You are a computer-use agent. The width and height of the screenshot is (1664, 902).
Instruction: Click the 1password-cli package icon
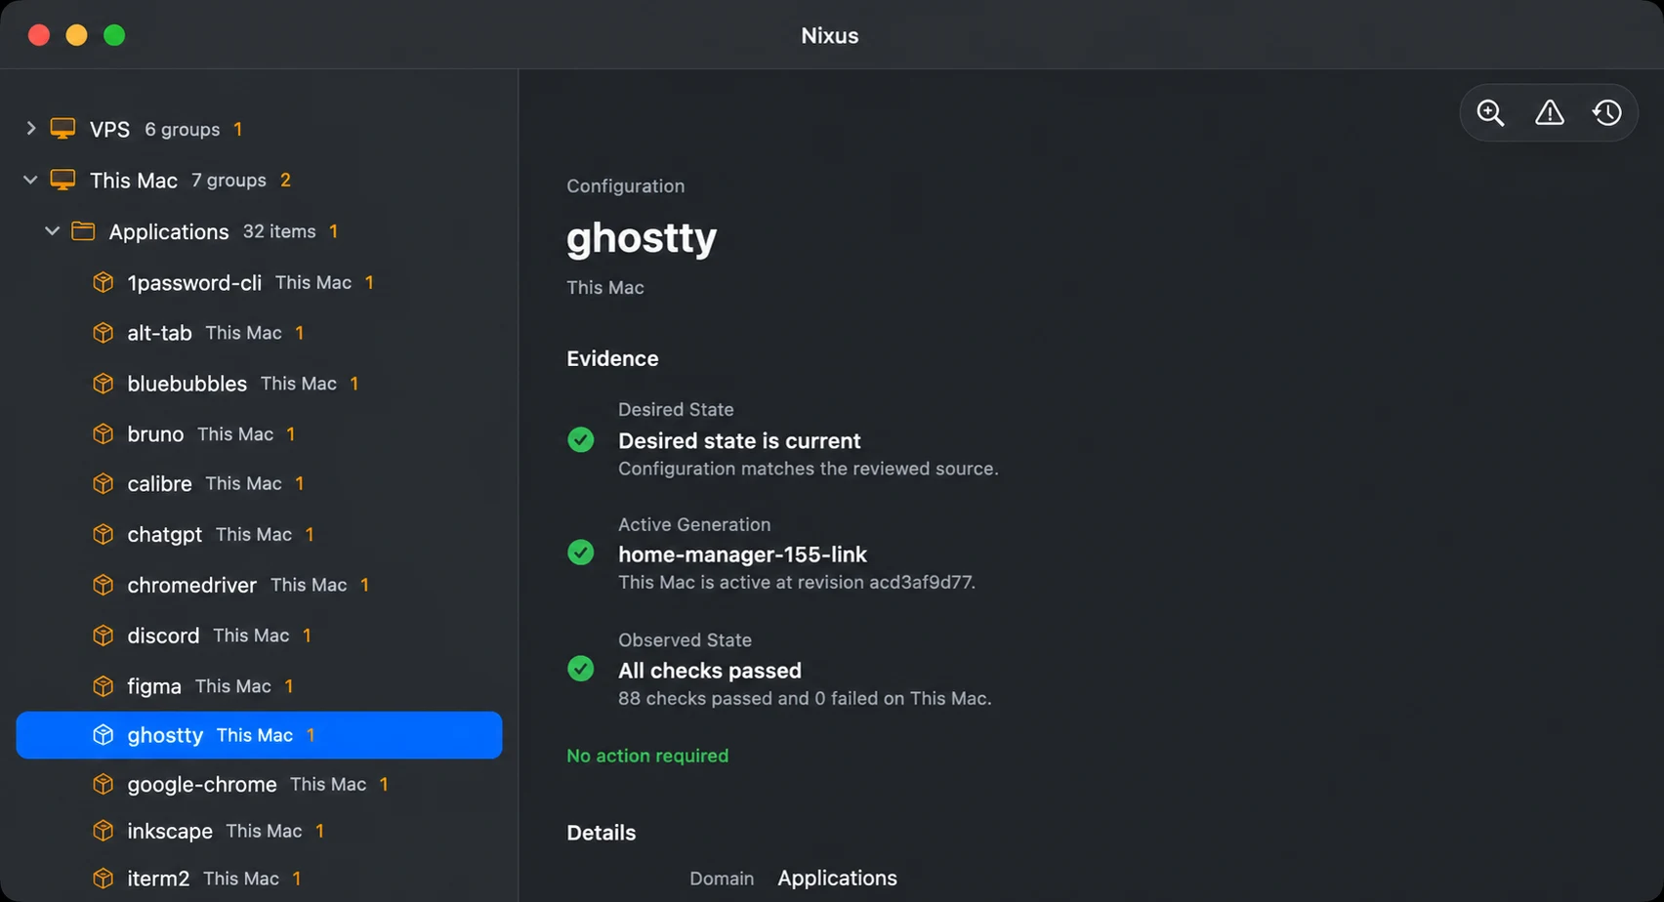[x=103, y=282]
